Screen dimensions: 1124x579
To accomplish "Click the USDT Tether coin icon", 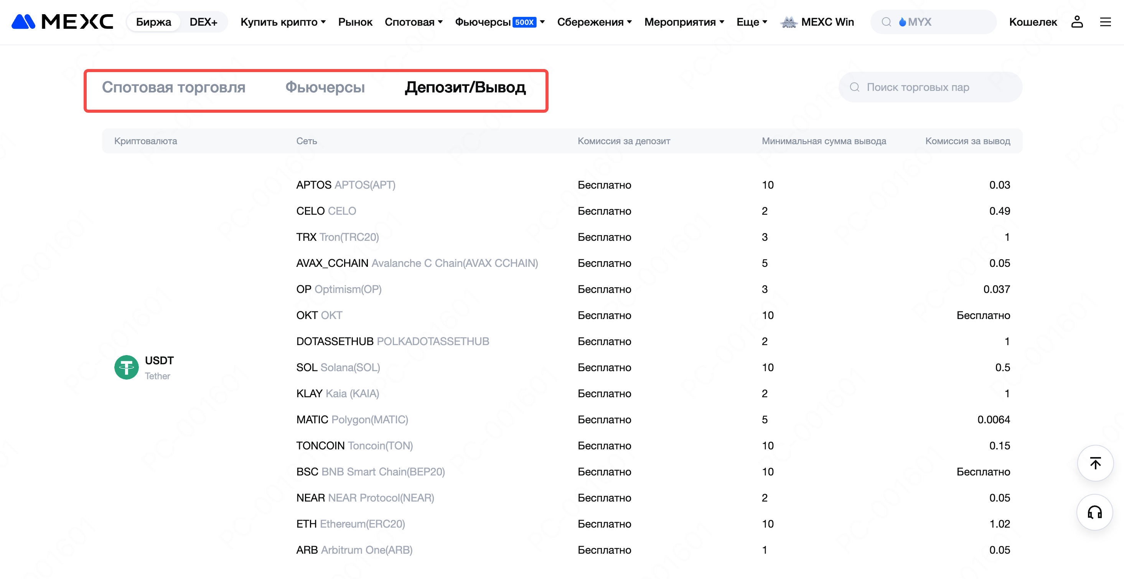I will point(127,367).
